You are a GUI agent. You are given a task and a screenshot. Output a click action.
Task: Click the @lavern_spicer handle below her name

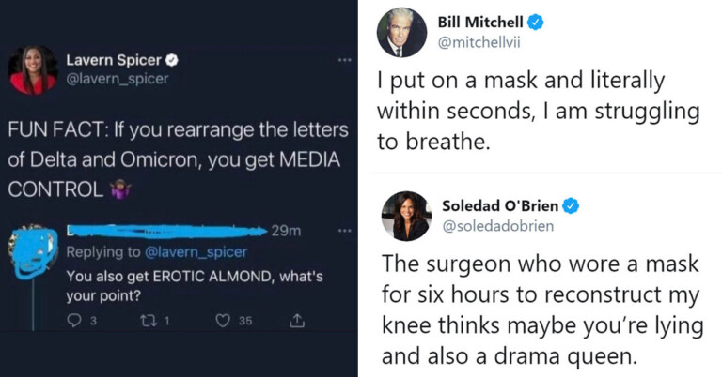pos(117,79)
